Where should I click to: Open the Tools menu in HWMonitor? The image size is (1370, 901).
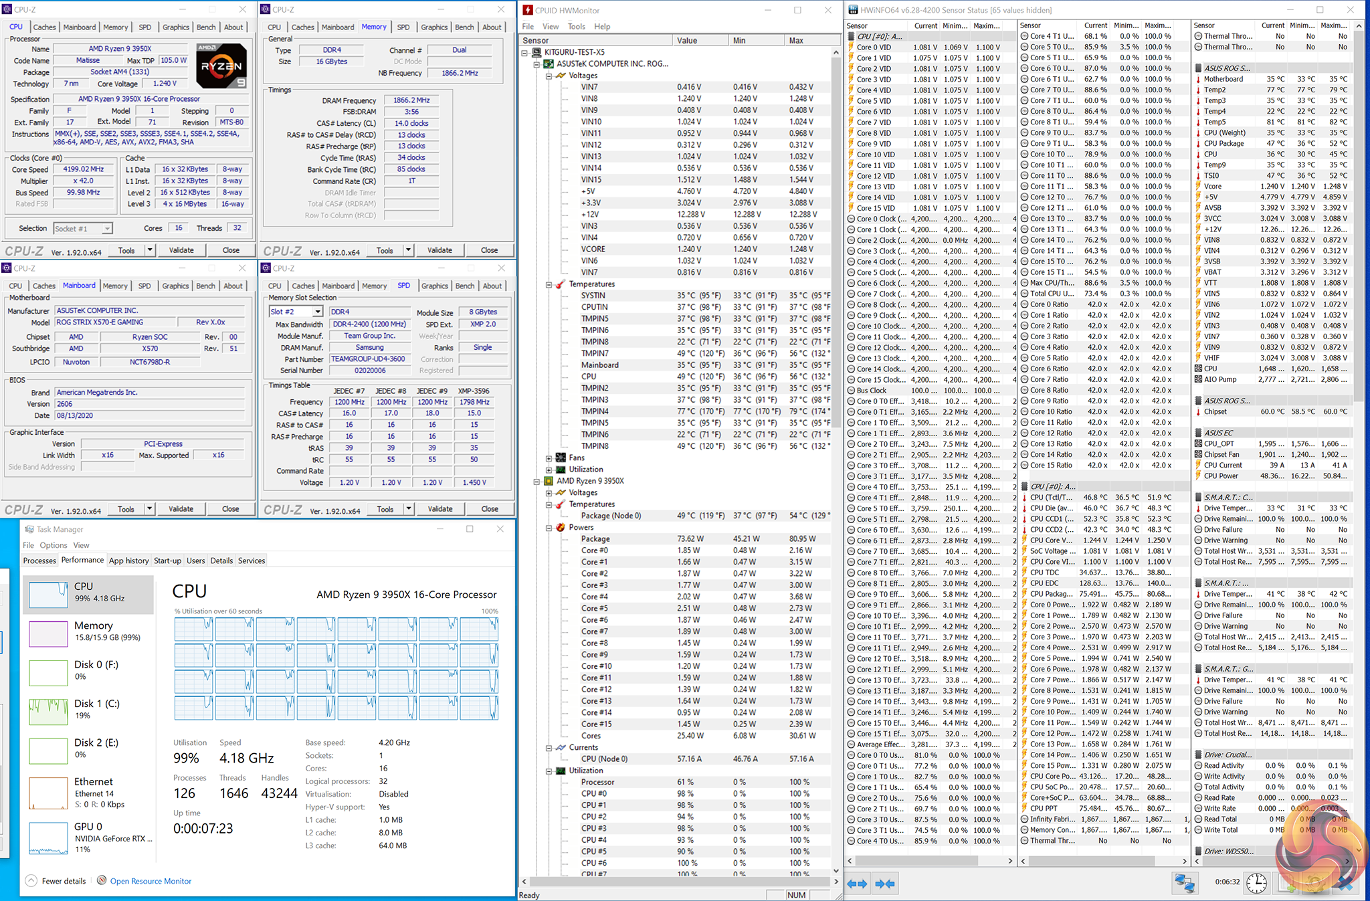coord(576,27)
